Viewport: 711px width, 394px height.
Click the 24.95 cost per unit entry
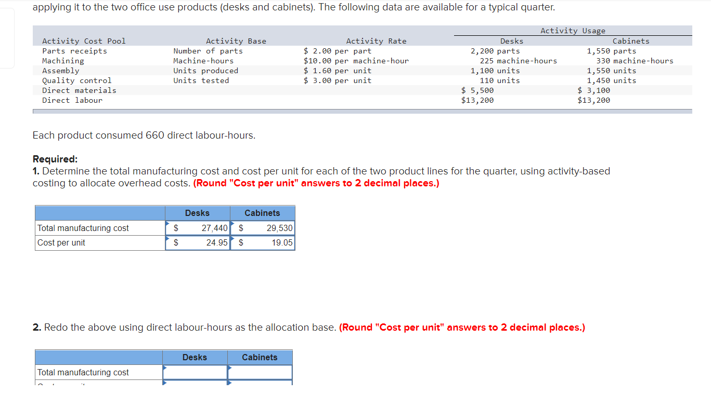point(215,242)
